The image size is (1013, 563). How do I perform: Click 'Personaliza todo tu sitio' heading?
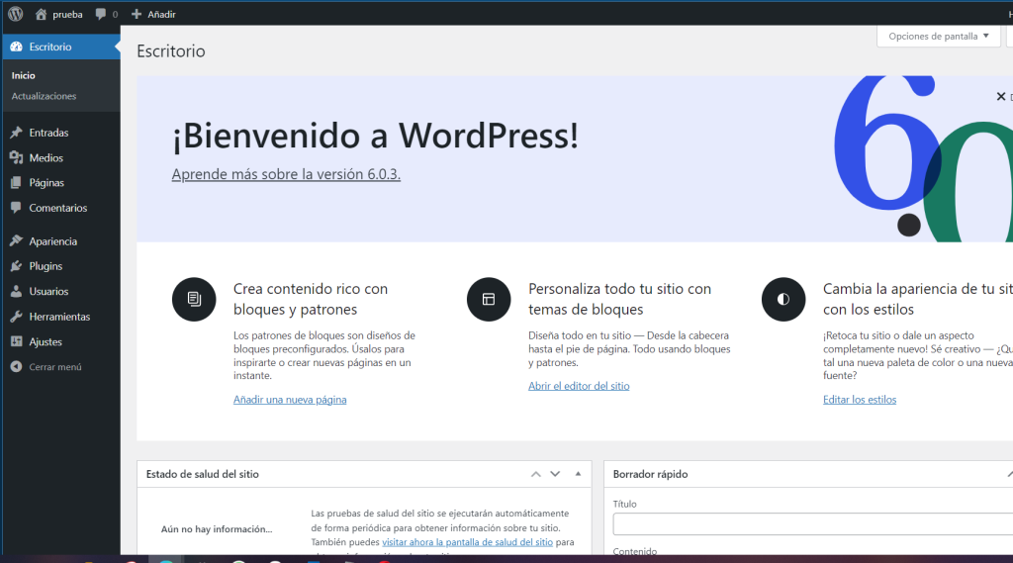[x=619, y=299]
